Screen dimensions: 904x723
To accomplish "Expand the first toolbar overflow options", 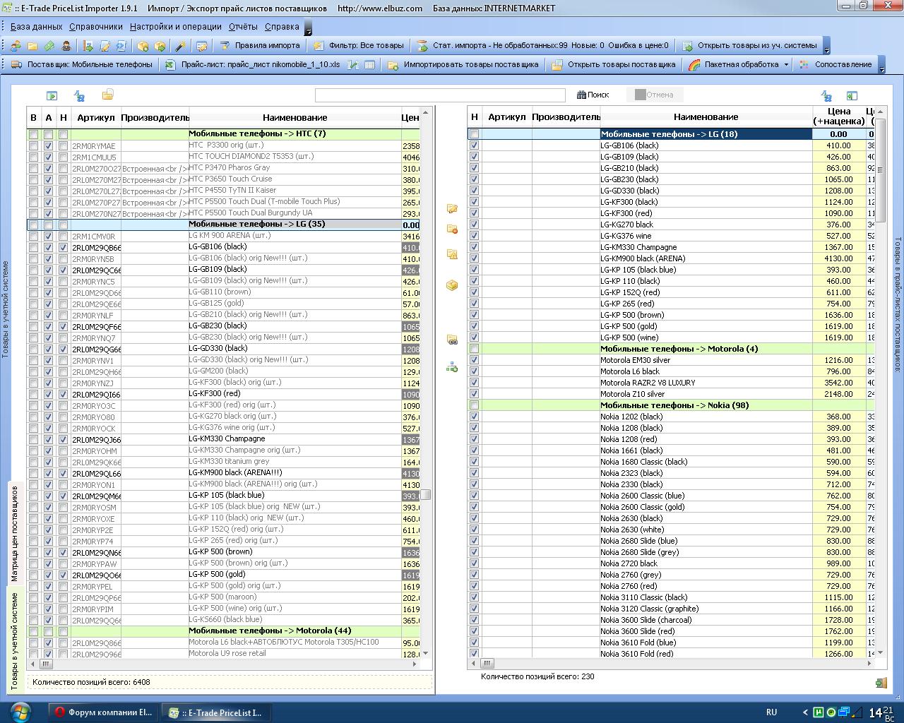I will pyautogui.click(x=827, y=46).
